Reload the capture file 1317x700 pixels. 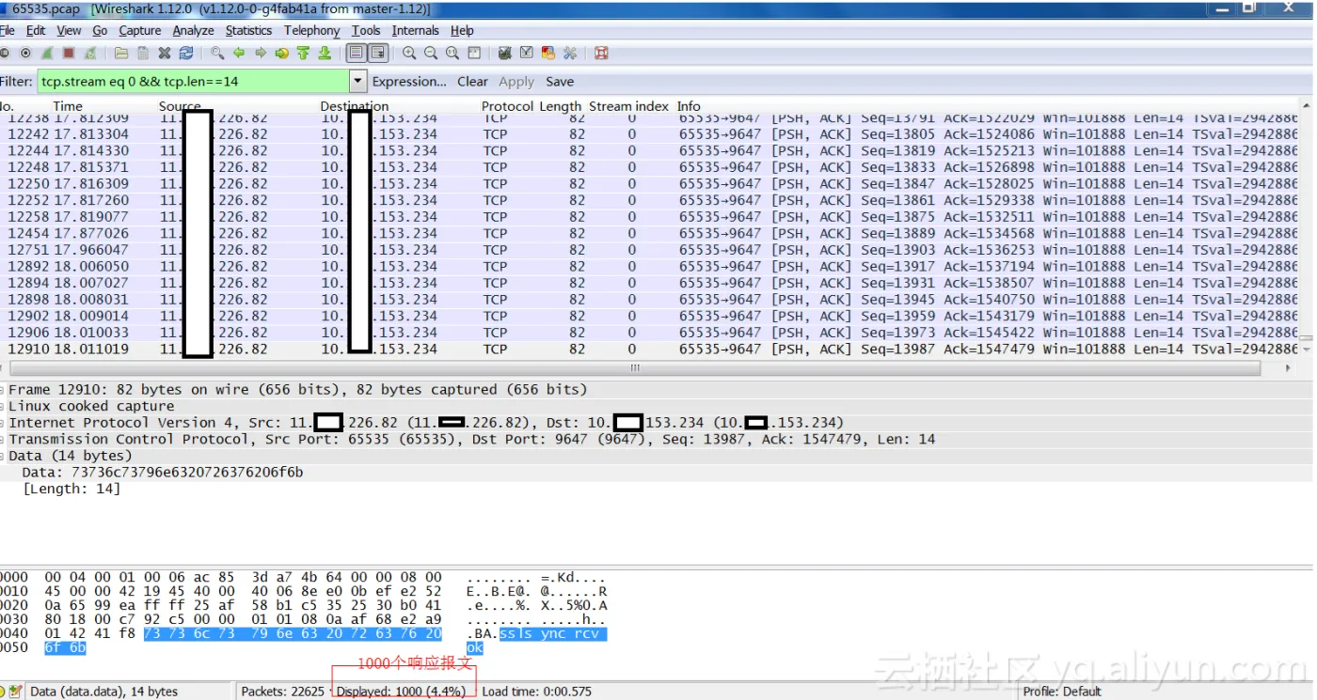(185, 54)
